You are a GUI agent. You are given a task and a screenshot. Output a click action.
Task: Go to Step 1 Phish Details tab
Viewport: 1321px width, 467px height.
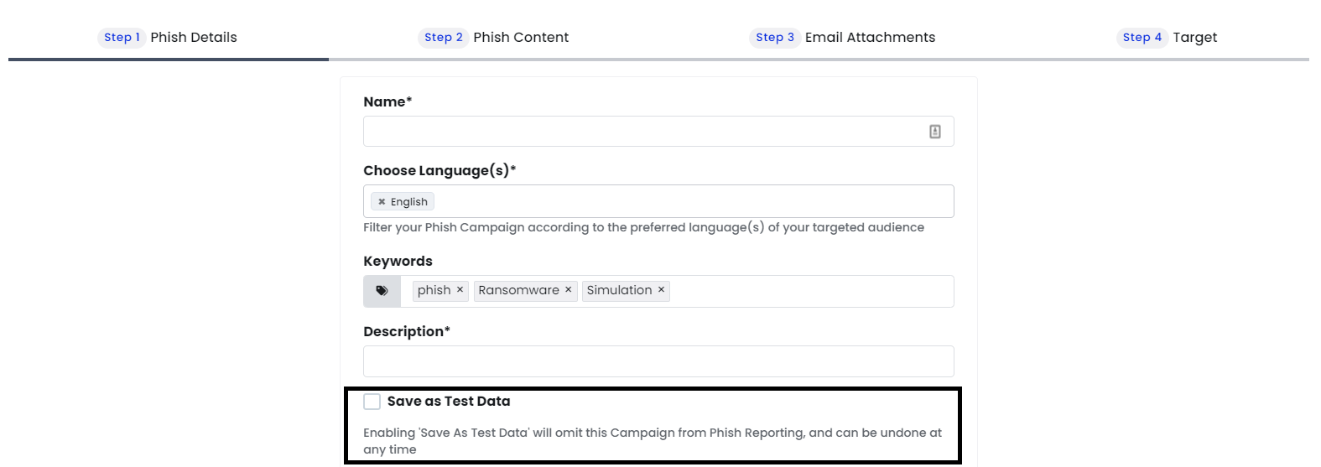point(169,37)
